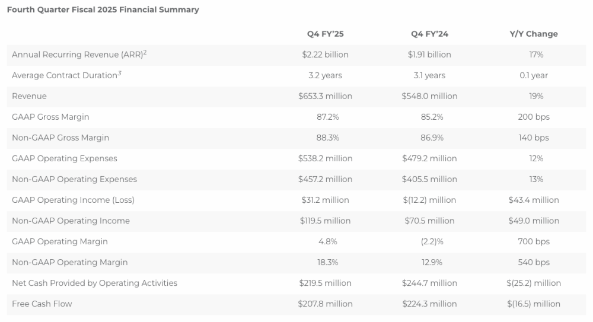Click the Fourth Quarter Fiscal 2025 Financial Summary heading

point(103,9)
